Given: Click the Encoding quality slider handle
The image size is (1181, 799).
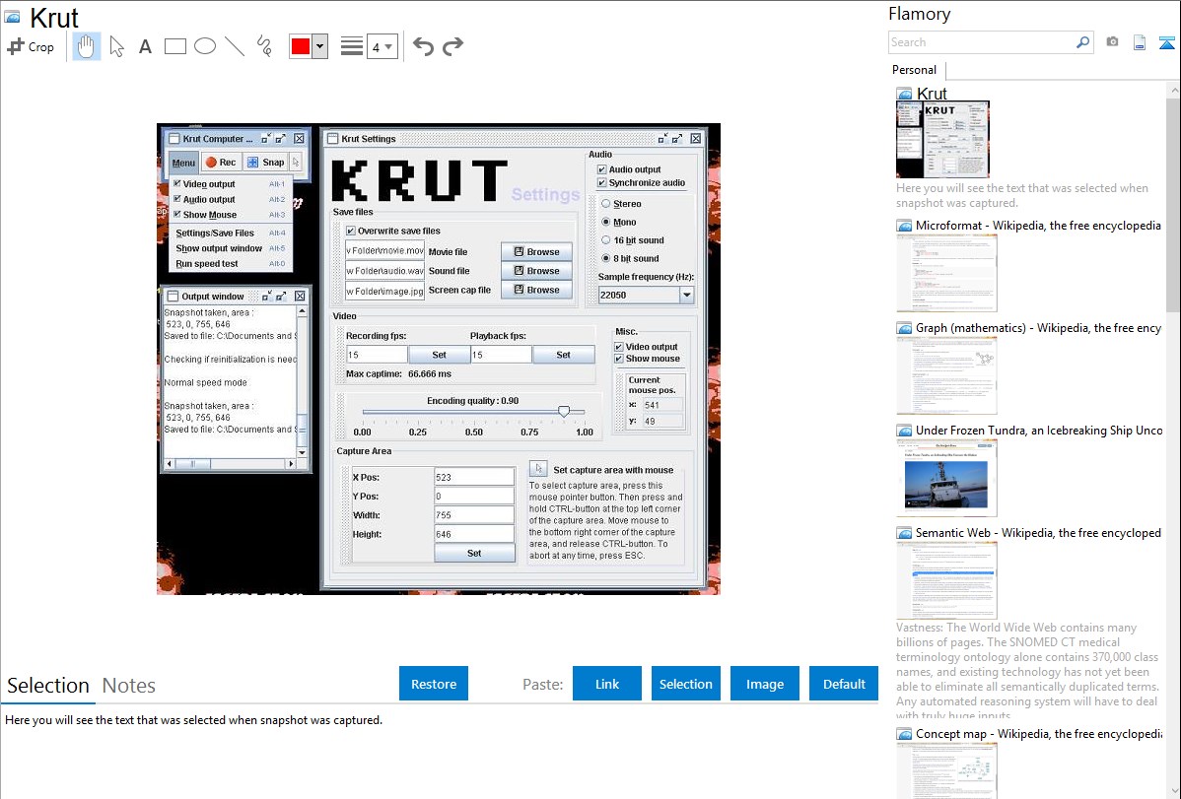Looking at the screenshot, I should click(x=563, y=411).
